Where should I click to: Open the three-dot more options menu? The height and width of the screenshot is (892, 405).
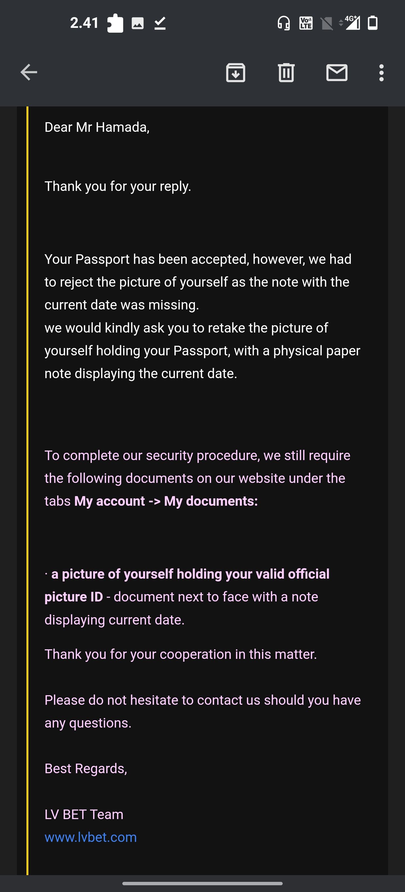[x=381, y=73]
